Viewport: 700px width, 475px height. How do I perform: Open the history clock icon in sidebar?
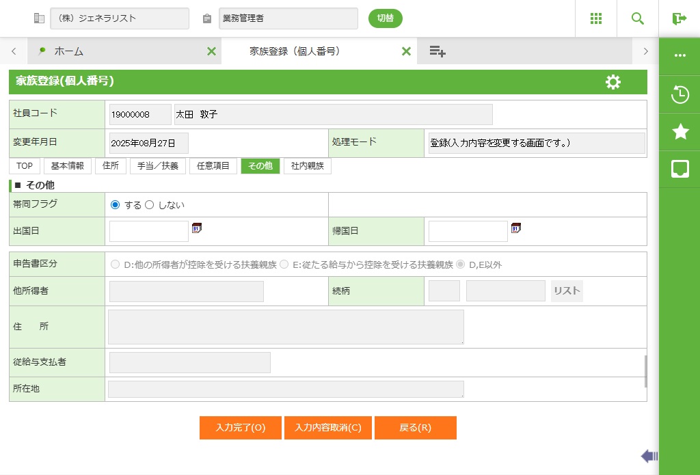pyautogui.click(x=679, y=94)
